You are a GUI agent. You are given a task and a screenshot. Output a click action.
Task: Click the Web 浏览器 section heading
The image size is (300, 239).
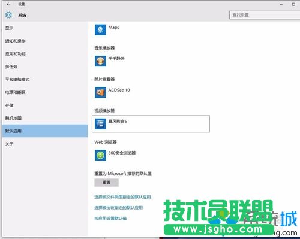pos(106,142)
